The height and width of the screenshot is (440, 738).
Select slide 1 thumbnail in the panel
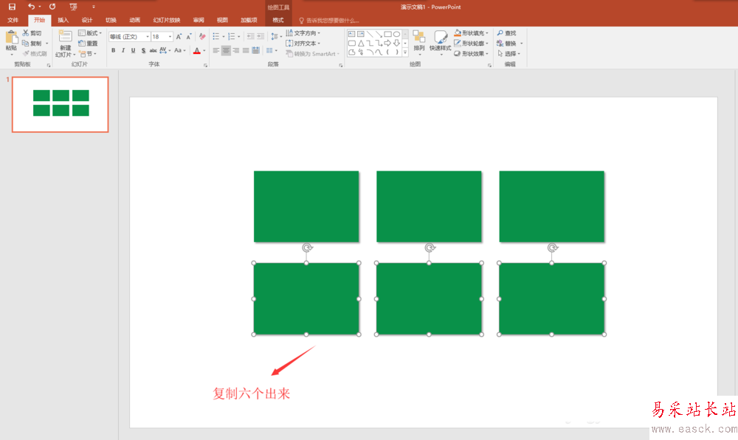coord(61,104)
